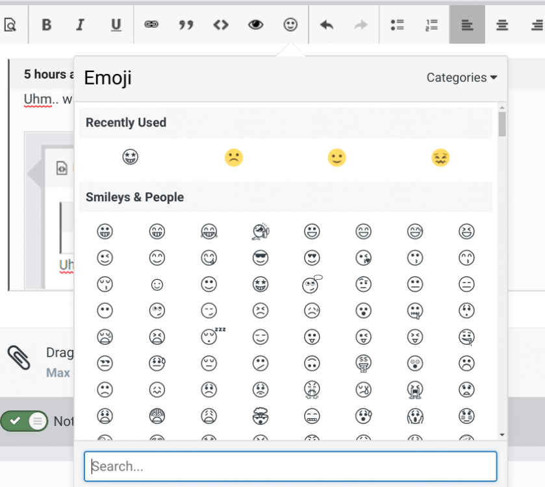Screen dimensions: 545x487
Task: Apply italic formatting
Action: pos(81,25)
